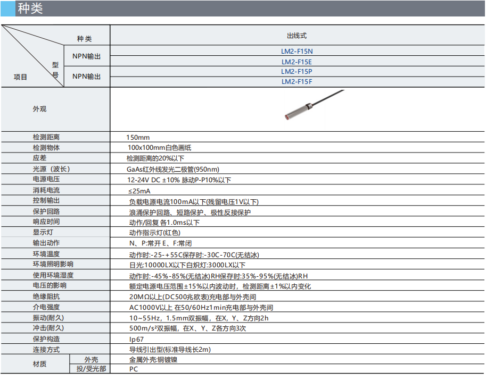Select the Ip67 protection rating cell
This screenshot has height=381, width=486.
[136, 339]
